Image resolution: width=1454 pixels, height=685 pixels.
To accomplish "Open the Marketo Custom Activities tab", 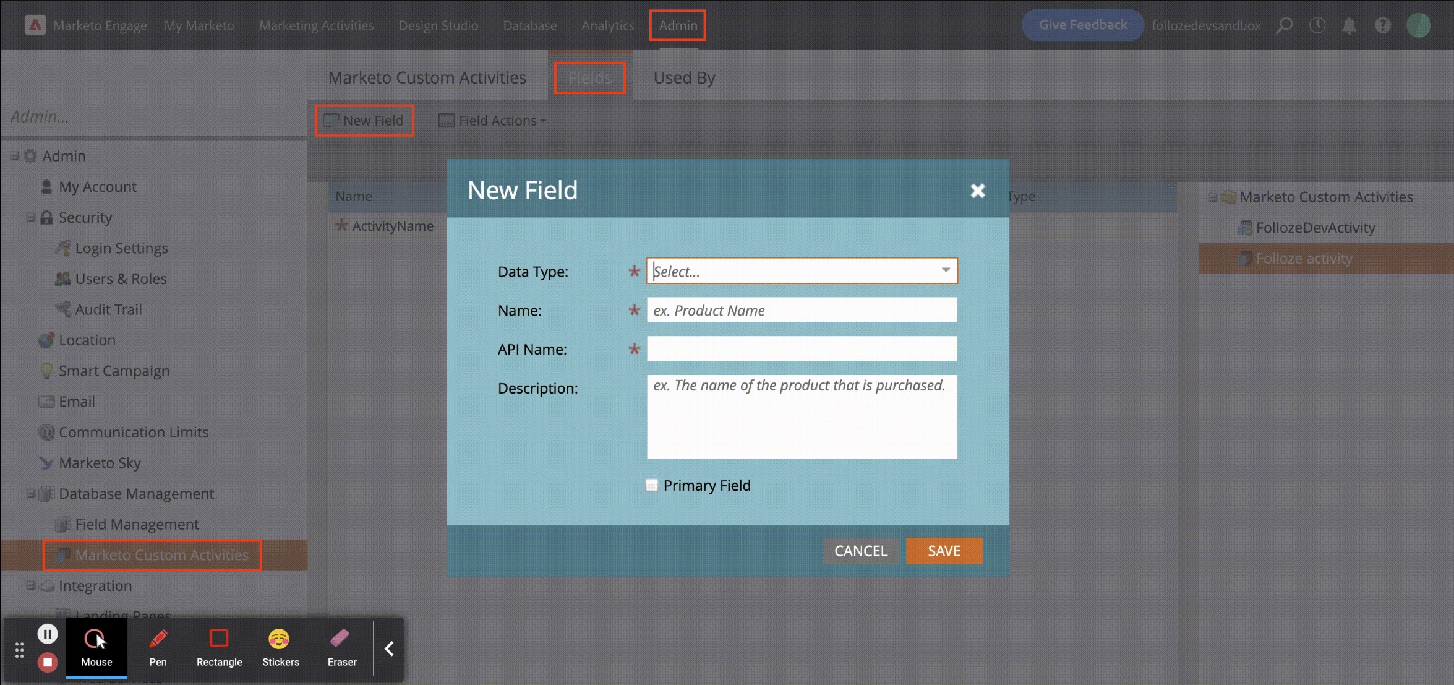I will tap(427, 77).
